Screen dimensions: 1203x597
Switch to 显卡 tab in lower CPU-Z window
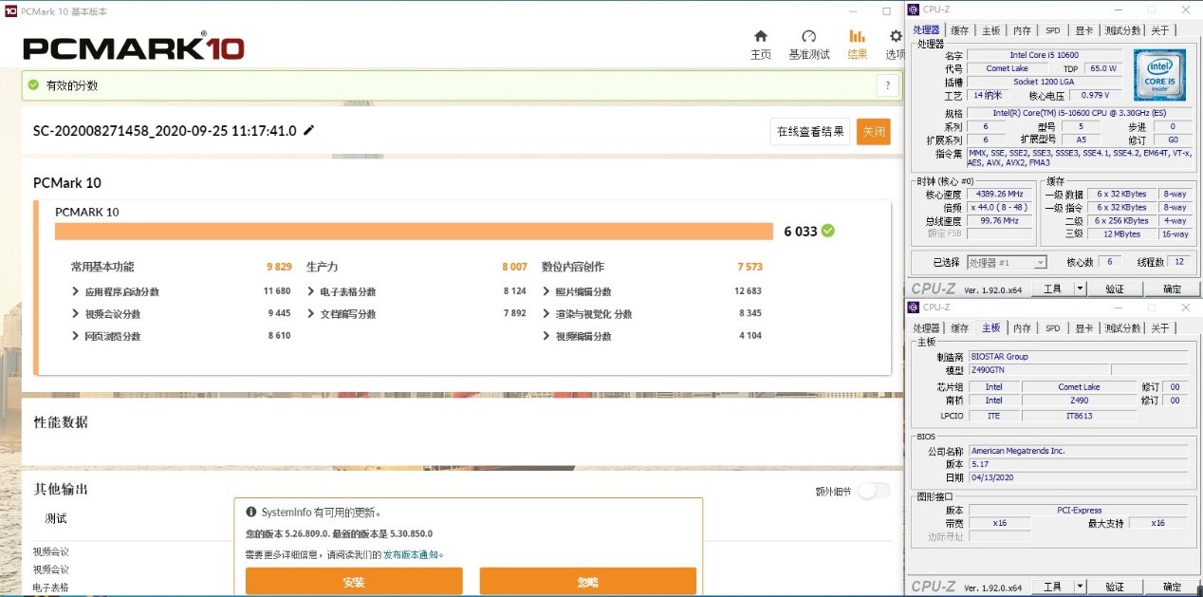(1083, 328)
